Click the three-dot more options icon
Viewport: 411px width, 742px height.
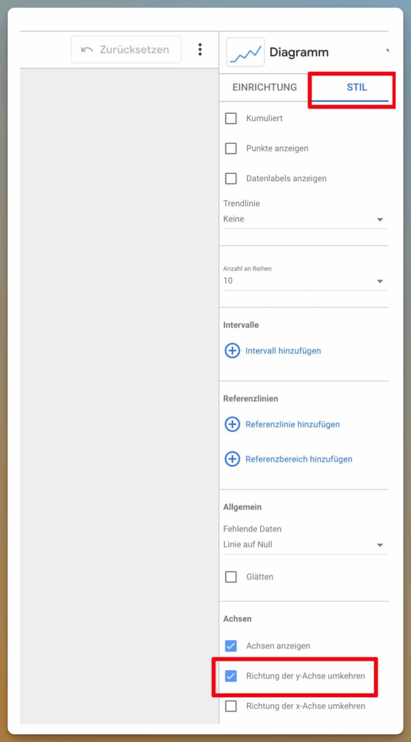pyautogui.click(x=200, y=49)
